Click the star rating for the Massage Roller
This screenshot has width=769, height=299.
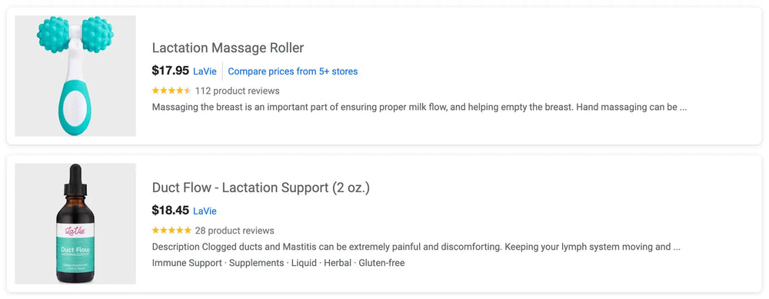tap(171, 91)
